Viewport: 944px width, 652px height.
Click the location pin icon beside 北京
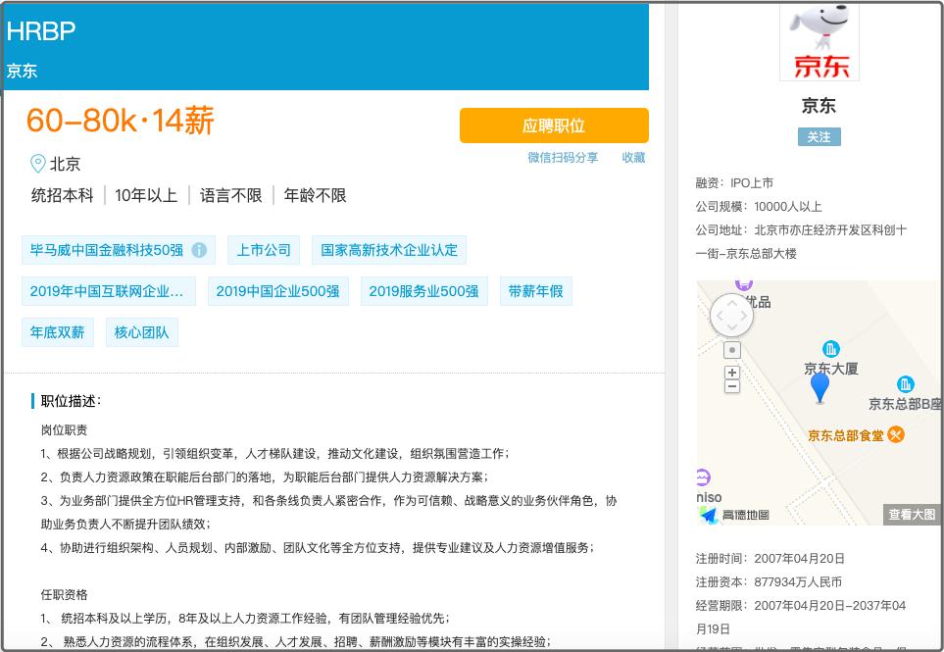pyautogui.click(x=35, y=164)
